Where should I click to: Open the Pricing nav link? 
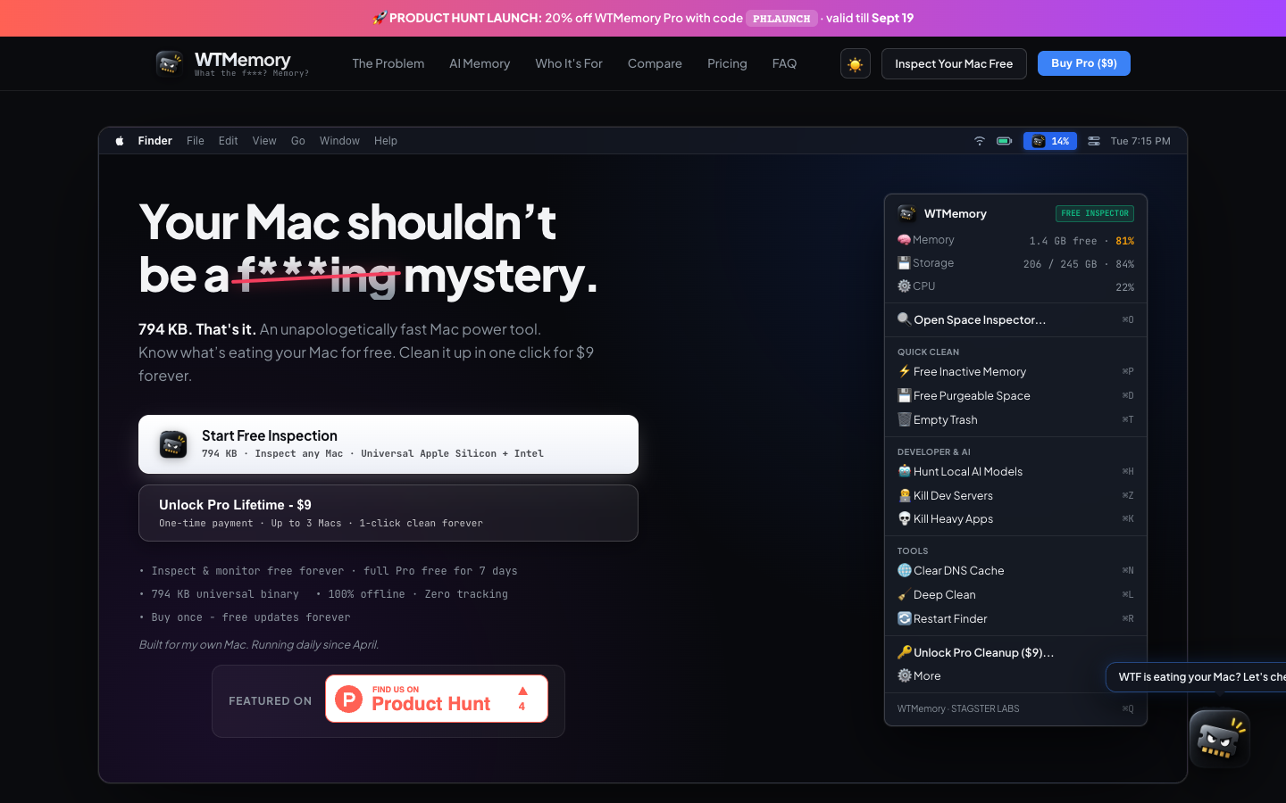point(727,63)
